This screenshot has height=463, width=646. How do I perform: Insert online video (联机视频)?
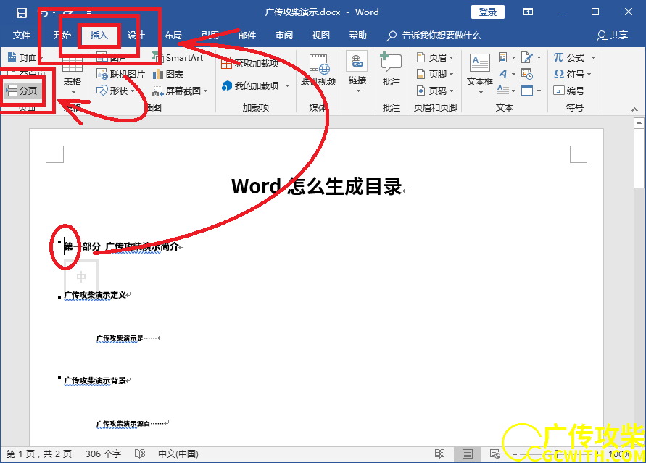tap(318, 70)
